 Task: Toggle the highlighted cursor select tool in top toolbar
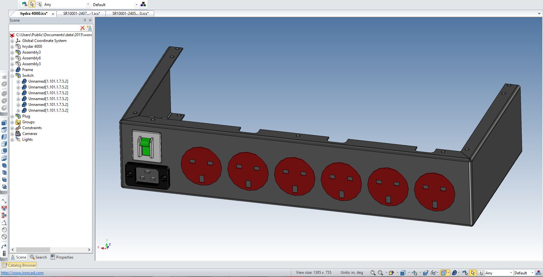coord(32,4)
